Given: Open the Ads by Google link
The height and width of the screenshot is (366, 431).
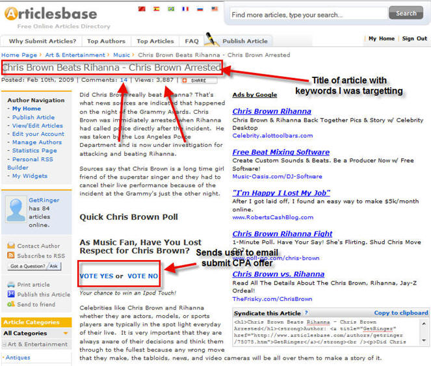Looking at the screenshot, I should (x=255, y=95).
